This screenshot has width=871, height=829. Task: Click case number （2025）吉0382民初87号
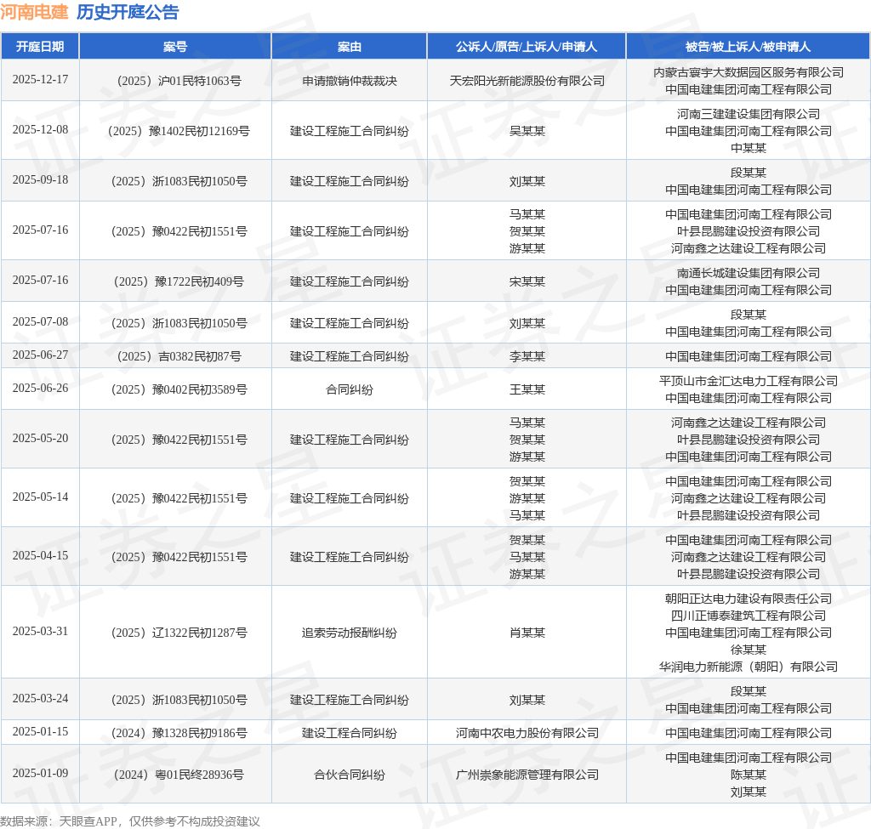pos(176,356)
